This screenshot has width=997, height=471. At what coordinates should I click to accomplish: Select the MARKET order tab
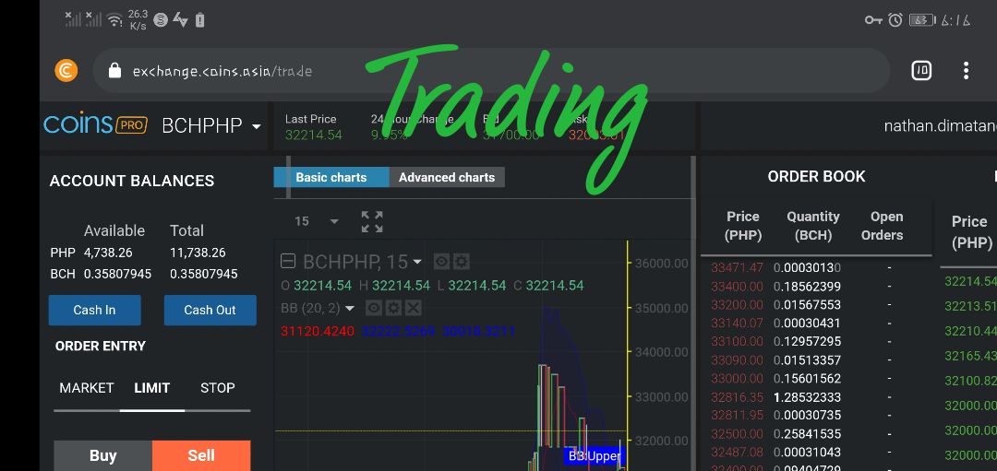(87, 388)
